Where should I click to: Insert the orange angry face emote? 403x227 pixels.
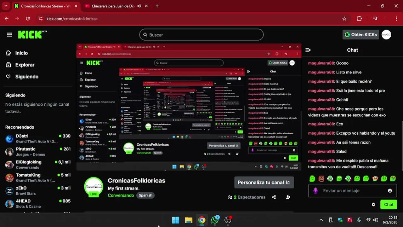321,178
